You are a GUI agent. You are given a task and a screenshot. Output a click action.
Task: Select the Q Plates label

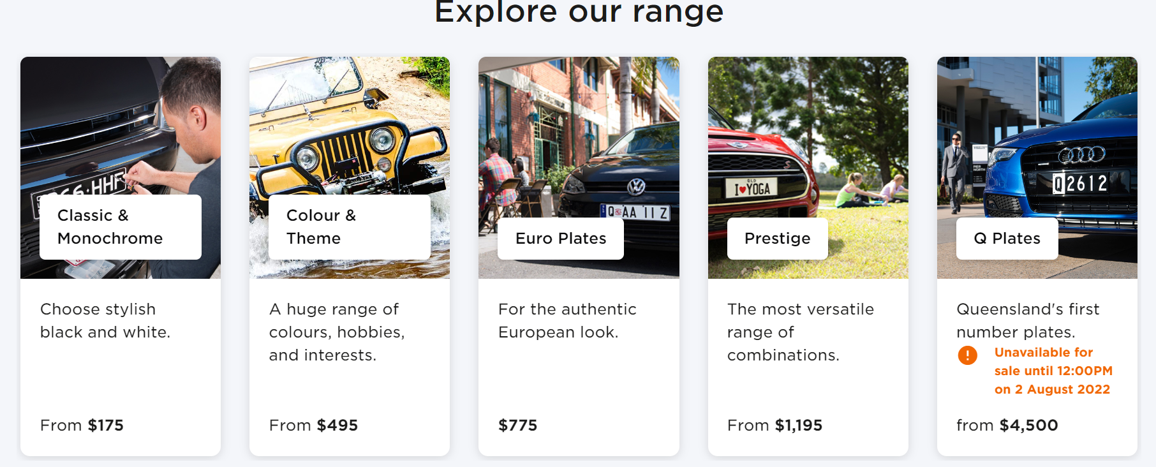tap(1007, 239)
